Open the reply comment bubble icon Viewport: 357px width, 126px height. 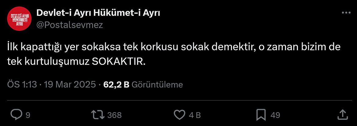[16, 115]
